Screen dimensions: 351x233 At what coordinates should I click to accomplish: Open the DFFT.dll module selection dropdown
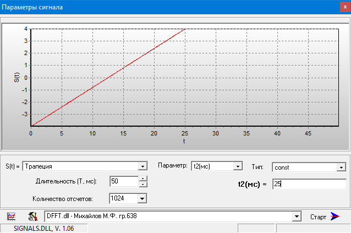297,216
